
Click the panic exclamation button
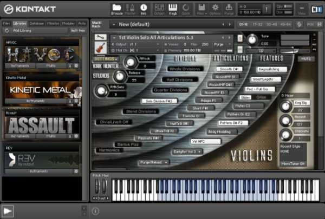coord(266,9)
